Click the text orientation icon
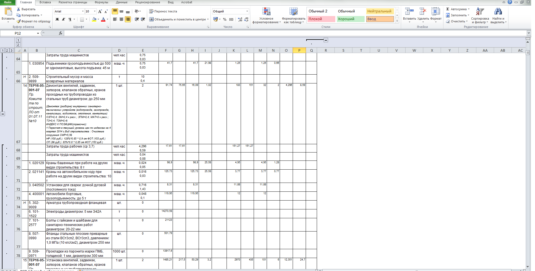 (137, 11)
